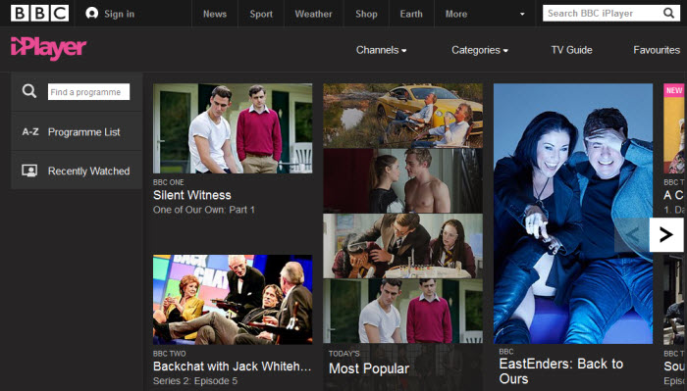687x391 pixels.
Task: Click the next arrow on the carousel
Action: pyautogui.click(x=666, y=235)
